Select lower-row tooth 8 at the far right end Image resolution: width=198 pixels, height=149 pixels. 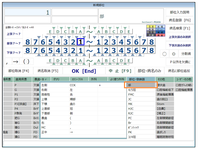151,51
